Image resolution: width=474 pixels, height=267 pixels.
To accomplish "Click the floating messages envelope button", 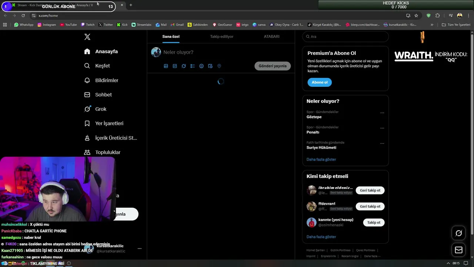I will pos(459,250).
